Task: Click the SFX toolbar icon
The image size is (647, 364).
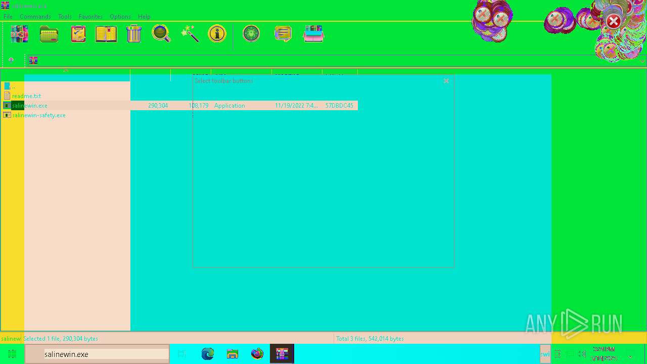Action: [313, 34]
